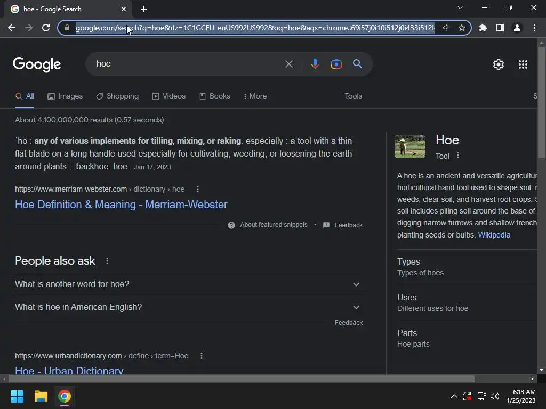Click About featured snippets help icon
Viewport: 546px width, 409px height.
coord(231,225)
